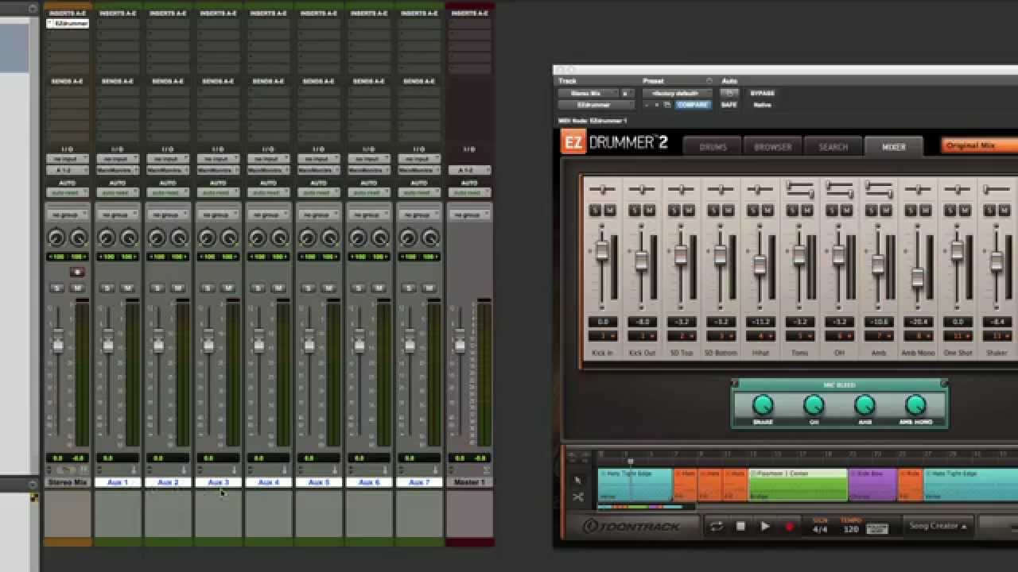The width and height of the screenshot is (1018, 572).
Task: Mute the Aux 1 track in Pro Tools
Action: pyautogui.click(x=128, y=288)
